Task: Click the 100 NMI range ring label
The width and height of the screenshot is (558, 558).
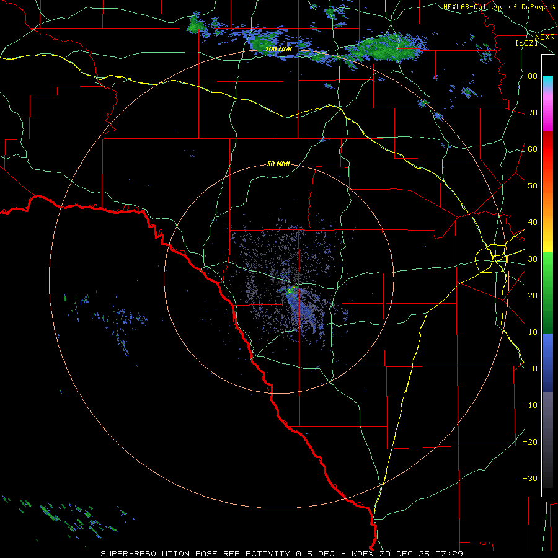Action: (x=278, y=49)
